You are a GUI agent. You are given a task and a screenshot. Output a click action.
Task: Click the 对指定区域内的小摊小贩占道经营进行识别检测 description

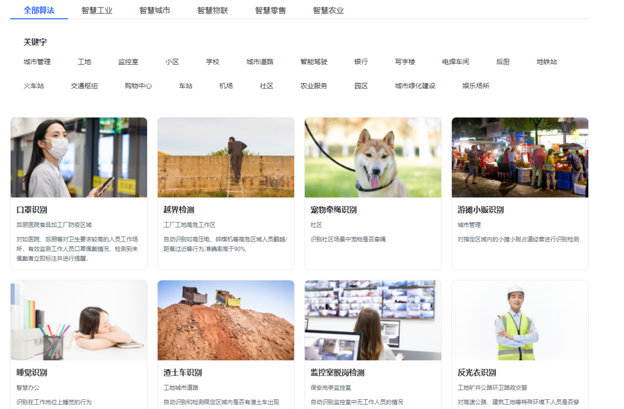coord(518,239)
